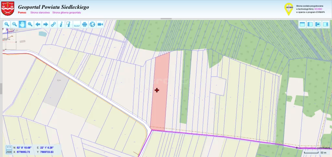Select the zoom in magnifier tool
This screenshot has width=332, height=157.
tap(6, 24)
